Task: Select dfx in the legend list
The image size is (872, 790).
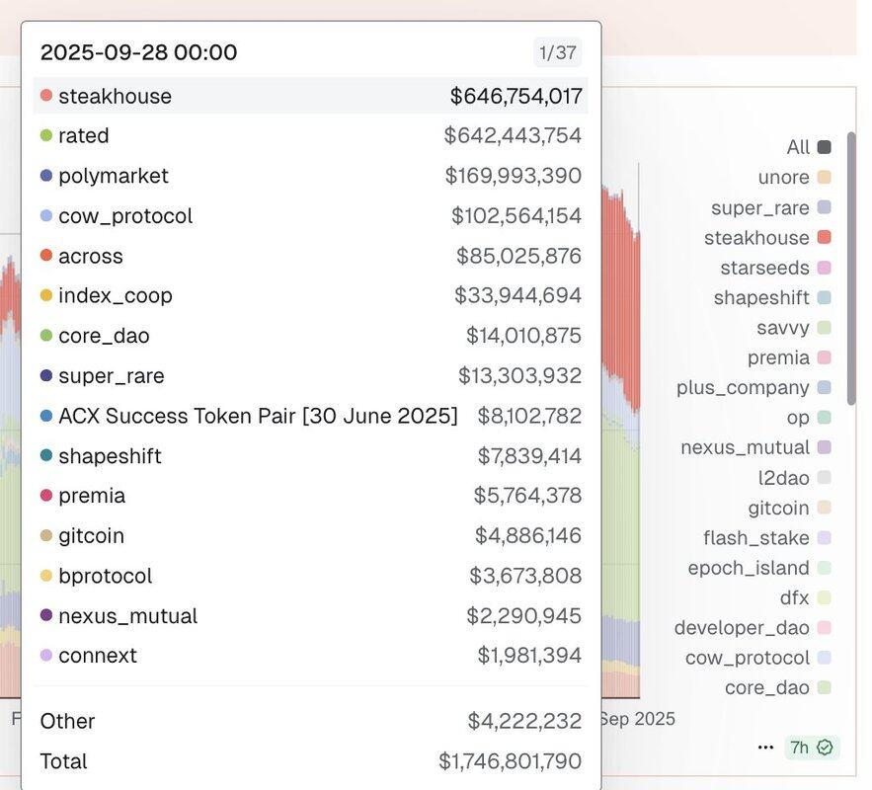Action: pyautogui.click(x=805, y=597)
